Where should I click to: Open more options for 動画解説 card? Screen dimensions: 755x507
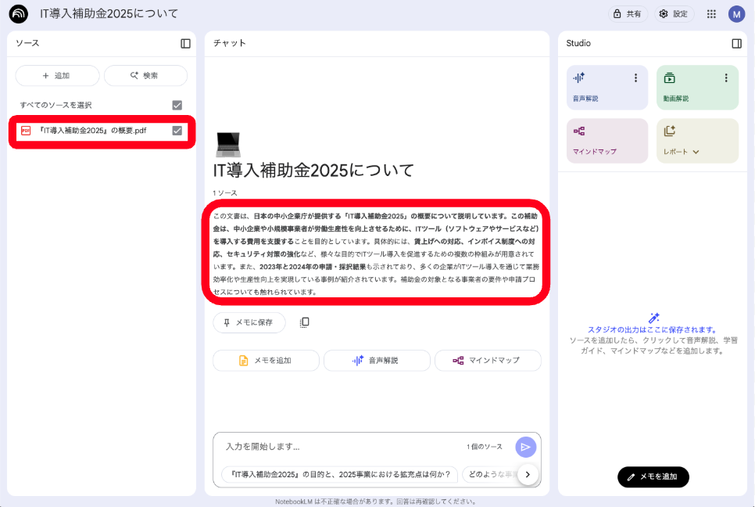click(726, 78)
